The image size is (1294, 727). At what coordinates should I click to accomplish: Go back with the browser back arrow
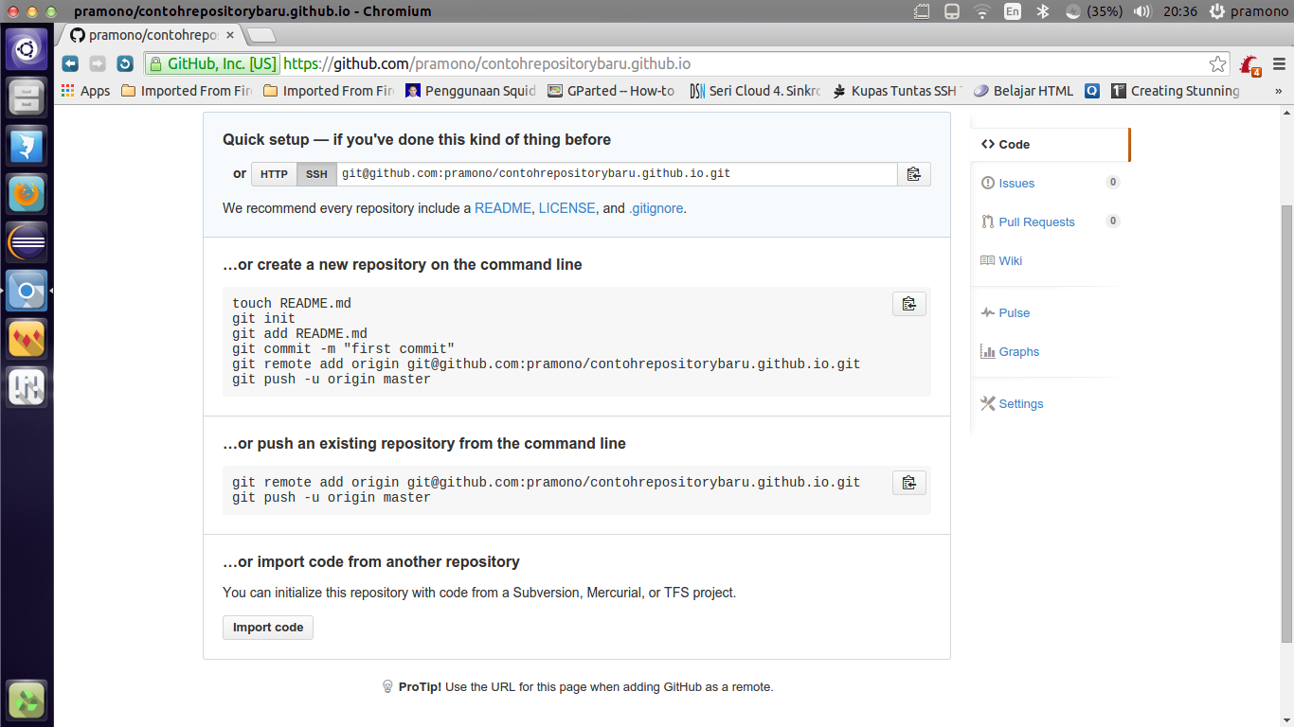coord(70,64)
